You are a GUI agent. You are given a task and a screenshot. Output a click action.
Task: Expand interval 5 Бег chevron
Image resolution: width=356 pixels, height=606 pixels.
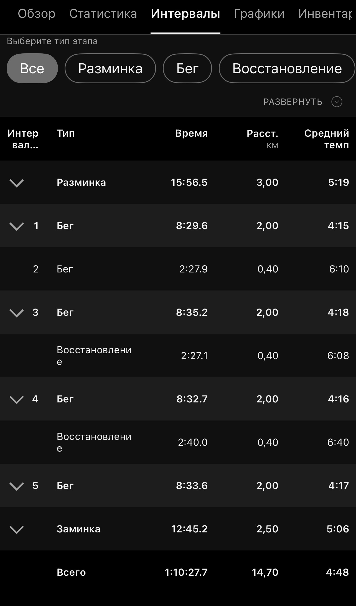(17, 486)
